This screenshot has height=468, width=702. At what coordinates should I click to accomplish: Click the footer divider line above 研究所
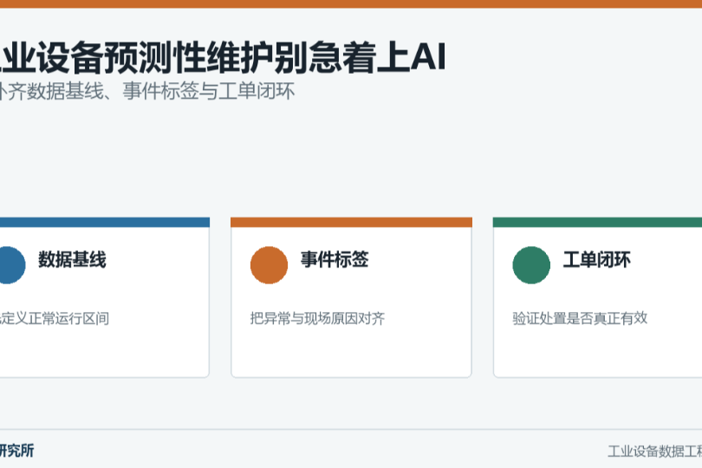(x=351, y=430)
